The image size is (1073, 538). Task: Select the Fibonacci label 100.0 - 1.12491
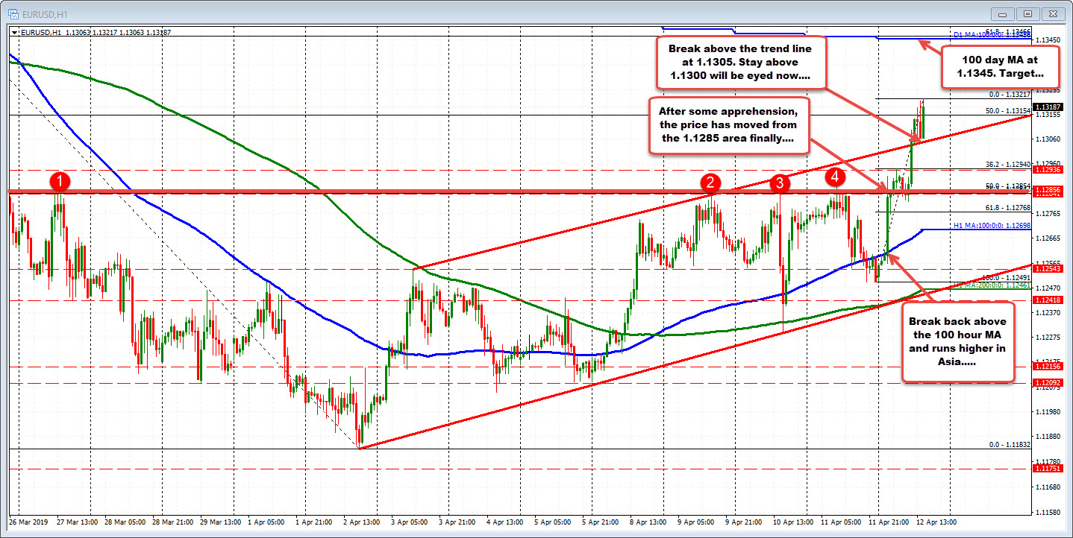tap(1007, 277)
